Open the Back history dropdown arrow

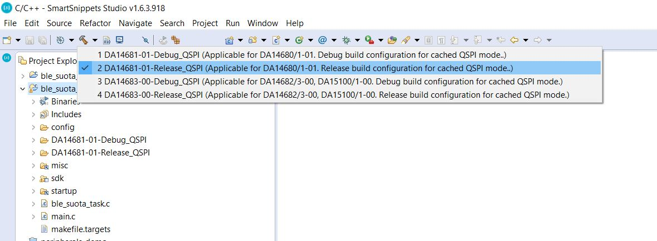pyautogui.click(x=525, y=41)
